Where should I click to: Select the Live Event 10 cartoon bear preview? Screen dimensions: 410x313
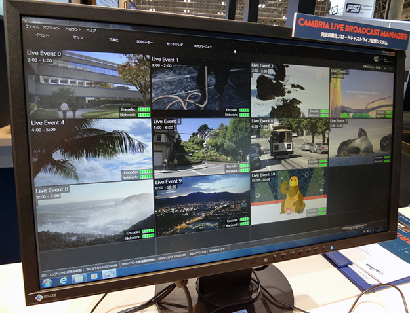pos(289,197)
